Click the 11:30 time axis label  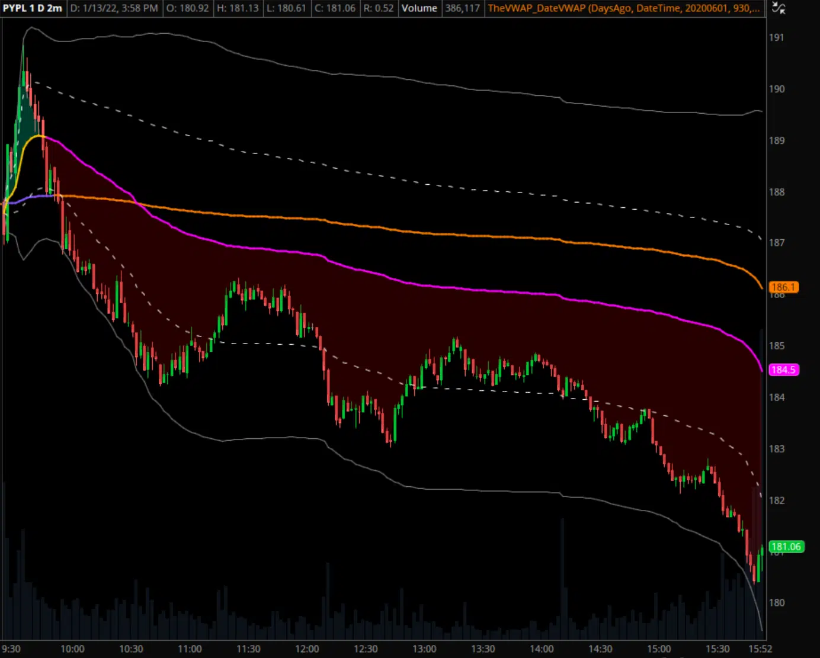coord(248,649)
